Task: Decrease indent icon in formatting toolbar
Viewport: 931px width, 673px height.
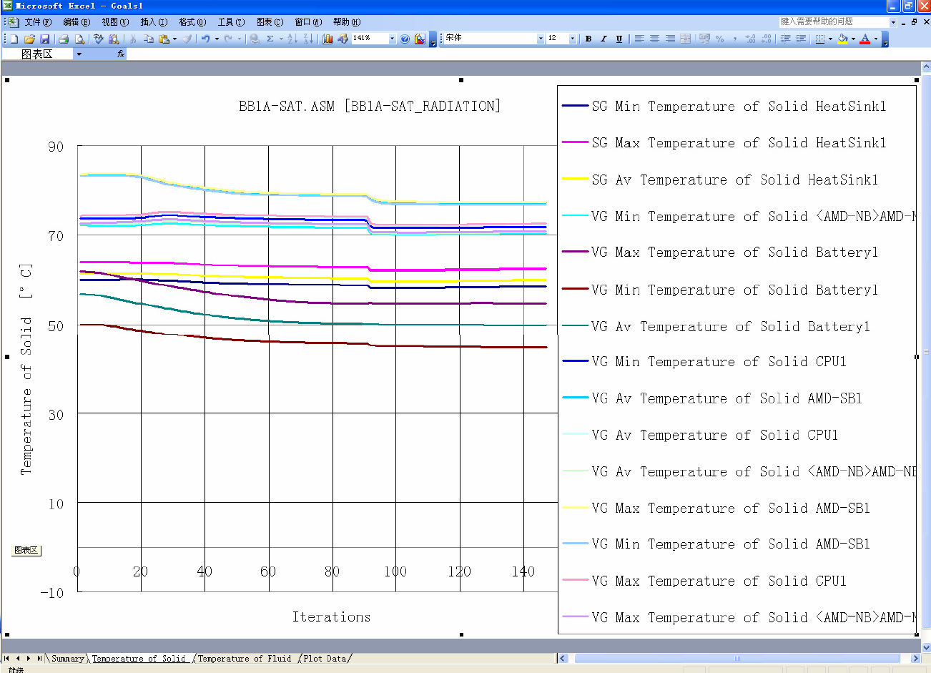Action: coord(785,39)
